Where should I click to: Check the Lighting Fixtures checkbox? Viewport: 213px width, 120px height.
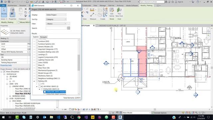(x=37, y=60)
